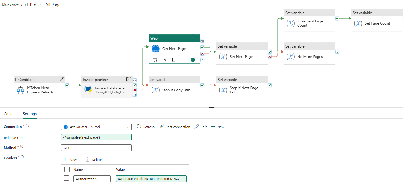Click variable icon in Stop if Next Page Fails

[223, 90]
